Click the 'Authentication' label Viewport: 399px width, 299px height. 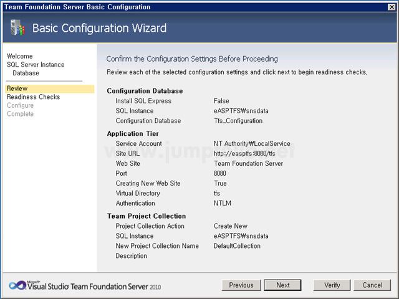click(x=135, y=203)
